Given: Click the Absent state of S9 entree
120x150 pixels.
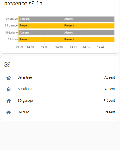Looking at the screenshot, I should (x=110, y=77).
